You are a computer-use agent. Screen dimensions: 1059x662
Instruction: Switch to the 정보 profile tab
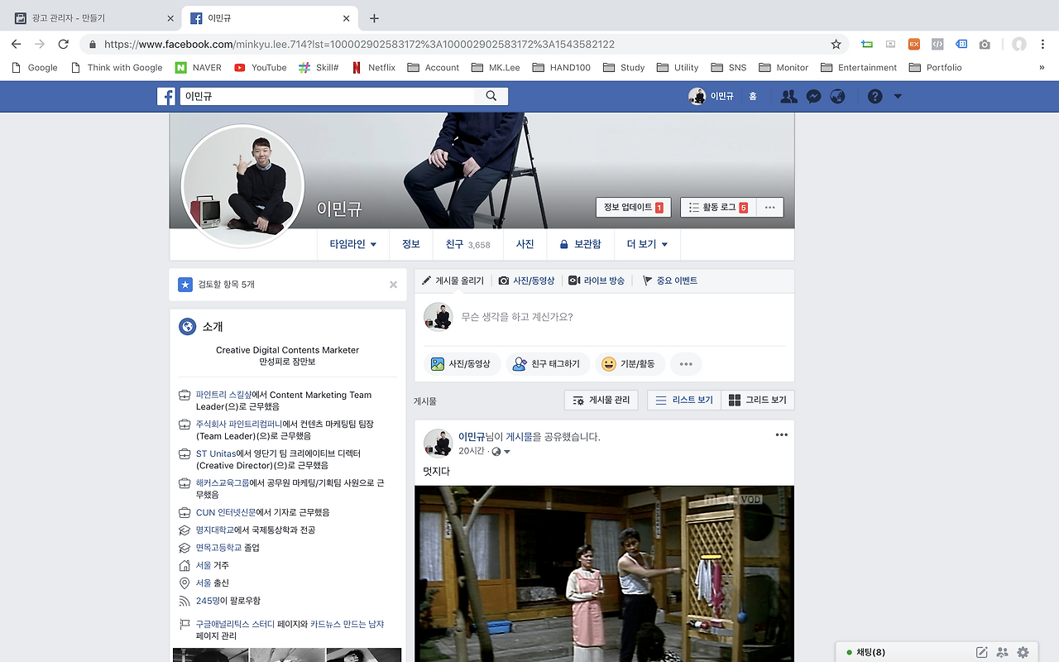click(x=411, y=243)
